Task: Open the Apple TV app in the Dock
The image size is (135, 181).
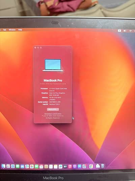Action: [x=65, y=166]
